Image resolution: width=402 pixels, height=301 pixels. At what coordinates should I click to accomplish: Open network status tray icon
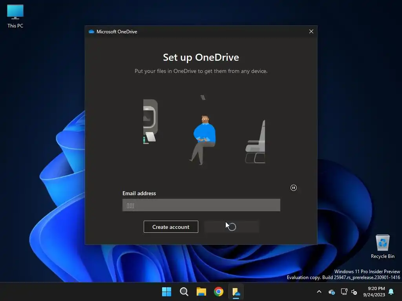344,292
